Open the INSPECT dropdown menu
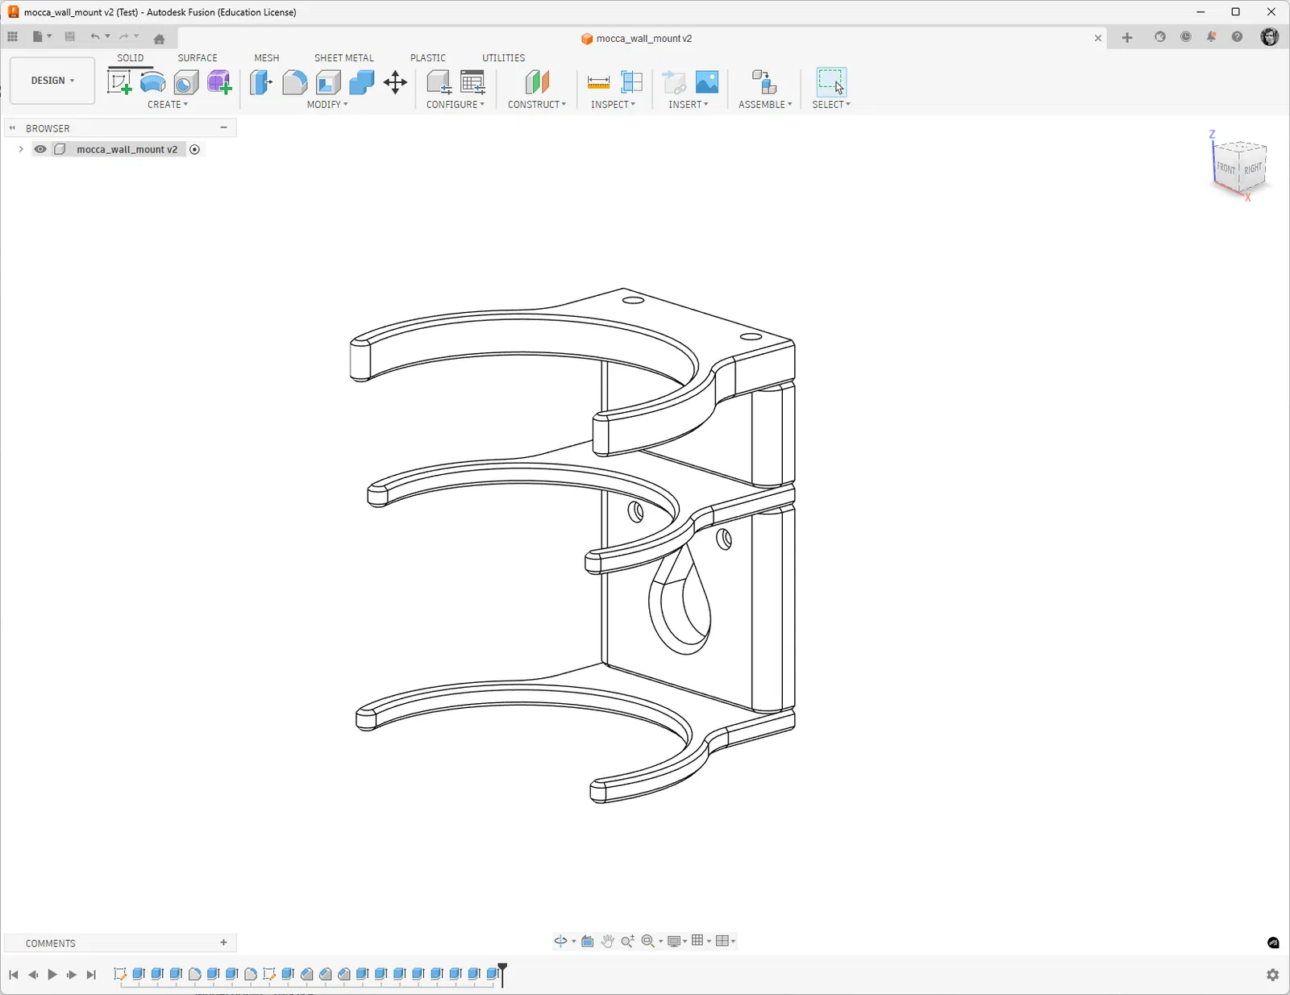 613,105
